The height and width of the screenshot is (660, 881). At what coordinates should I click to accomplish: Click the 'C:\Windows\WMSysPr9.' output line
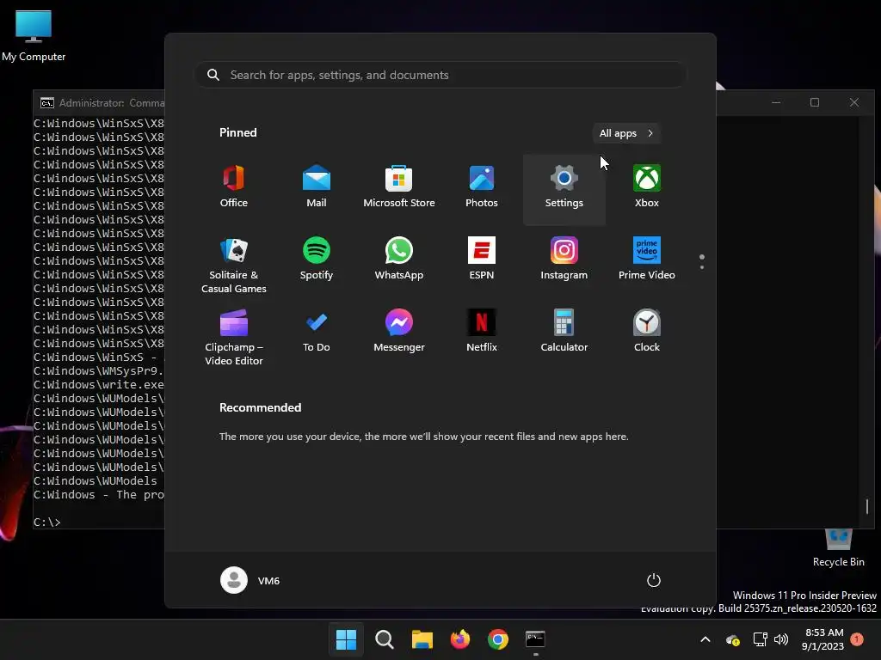click(x=99, y=371)
